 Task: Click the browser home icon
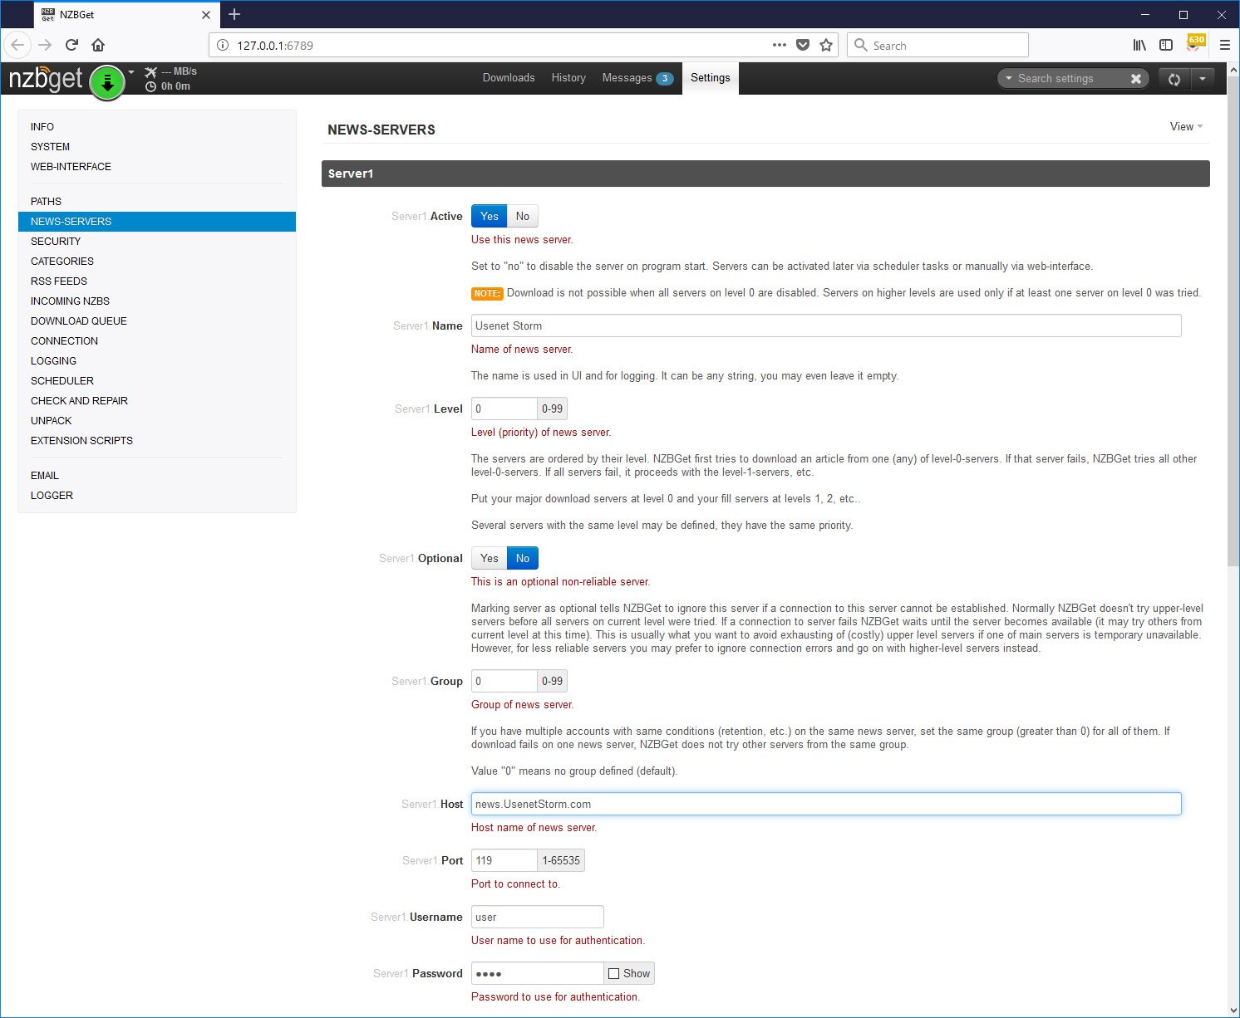(98, 45)
